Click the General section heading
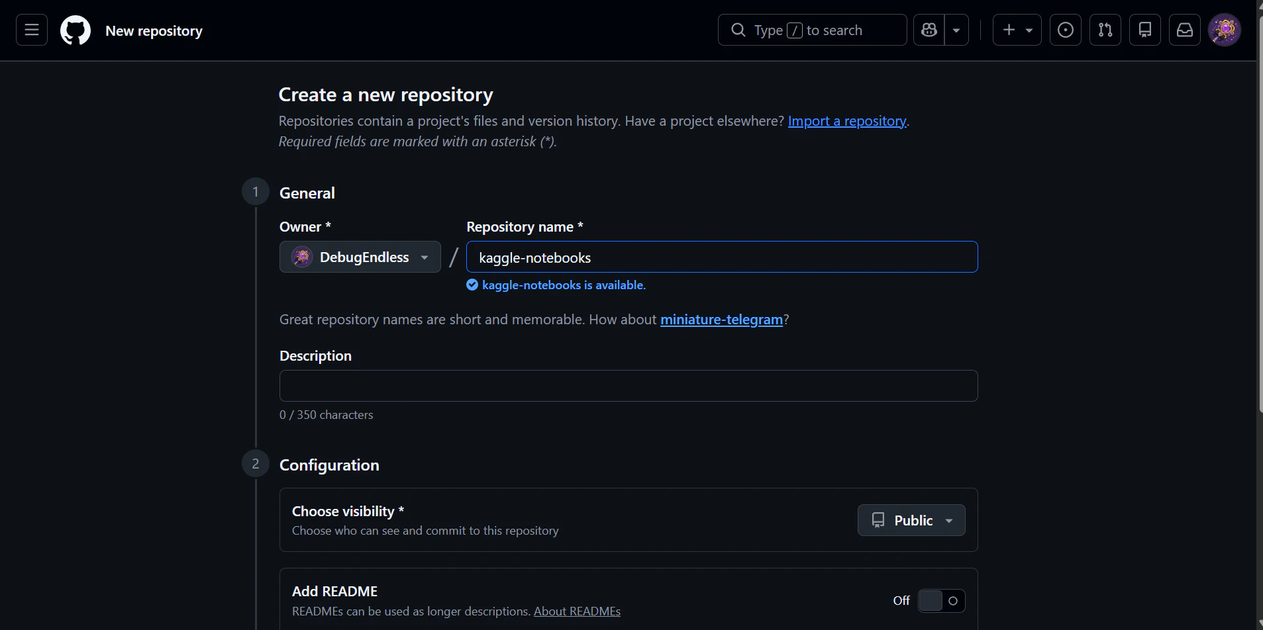This screenshot has height=630, width=1263. 307,193
